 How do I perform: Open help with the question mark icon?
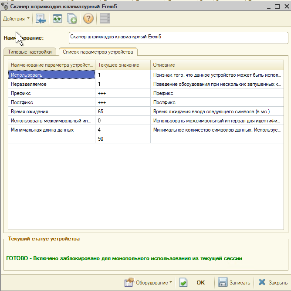coord(88,19)
